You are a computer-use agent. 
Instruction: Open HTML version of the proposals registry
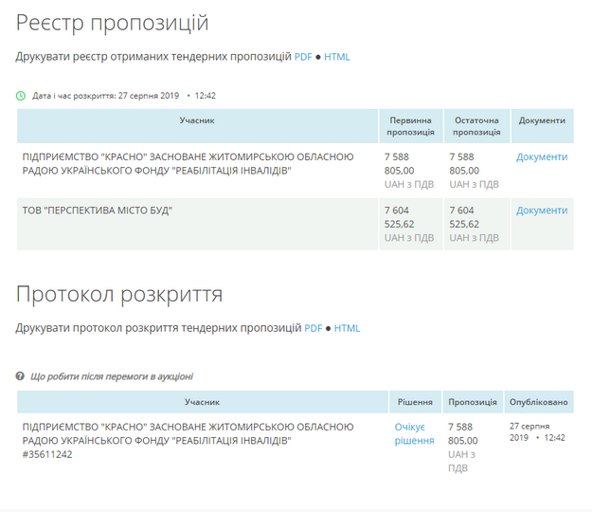pos(337,57)
